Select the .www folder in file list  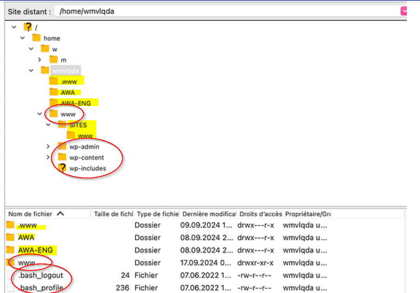coord(27,225)
